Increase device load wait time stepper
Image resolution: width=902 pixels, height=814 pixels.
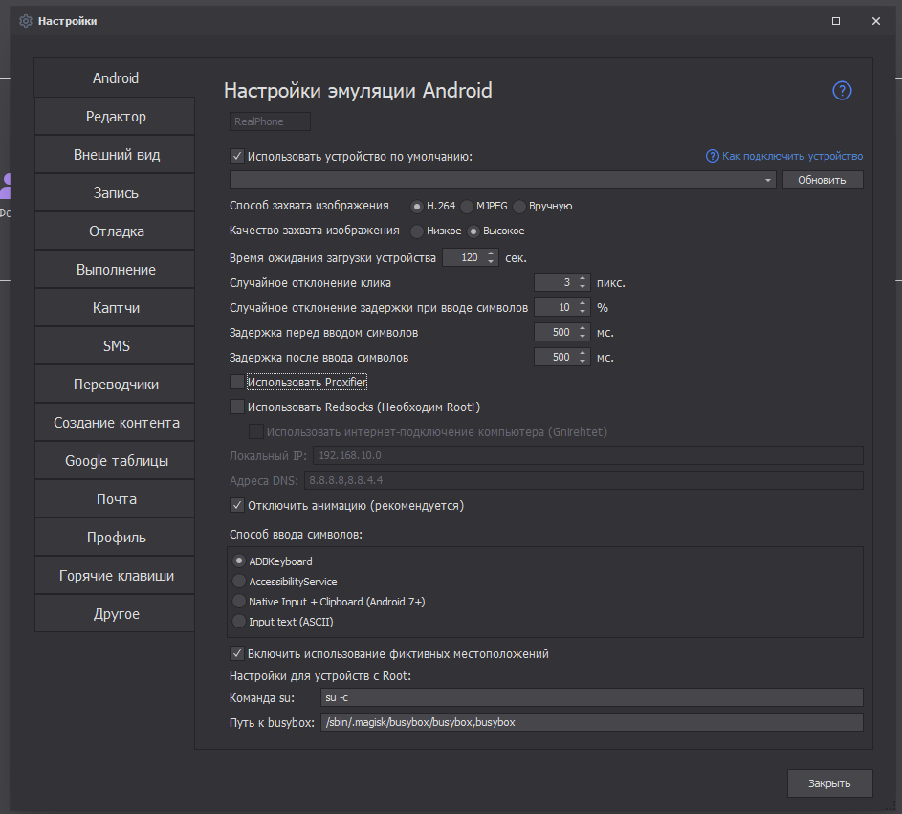pyautogui.click(x=491, y=253)
